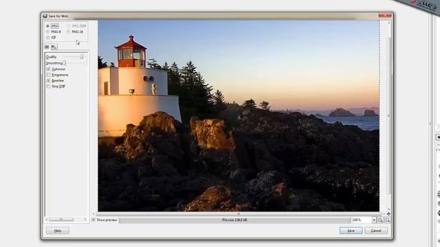Click the Smoothing slider handle
Viewport: 440px width, 247px height.
coord(64,63)
